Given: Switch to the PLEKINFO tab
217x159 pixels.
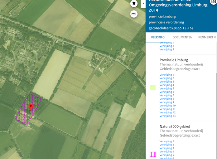Looking at the screenshot, I should pos(158,37).
